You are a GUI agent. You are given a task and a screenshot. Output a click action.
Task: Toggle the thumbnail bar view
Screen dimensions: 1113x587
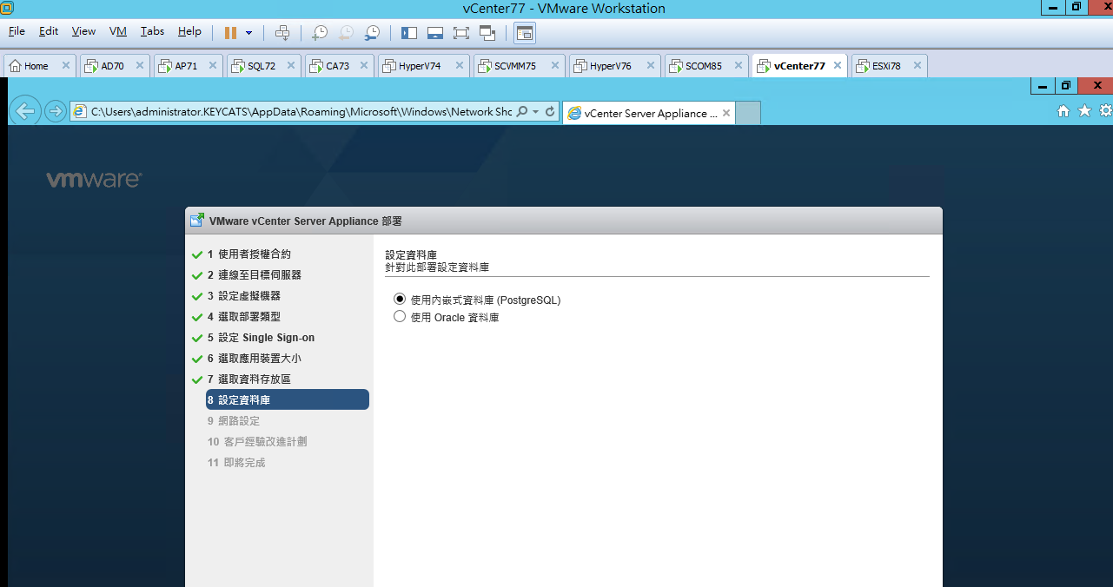coord(435,32)
